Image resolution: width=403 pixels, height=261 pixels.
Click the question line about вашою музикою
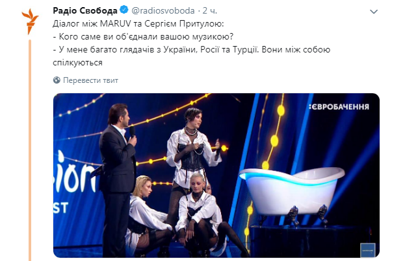click(x=143, y=37)
